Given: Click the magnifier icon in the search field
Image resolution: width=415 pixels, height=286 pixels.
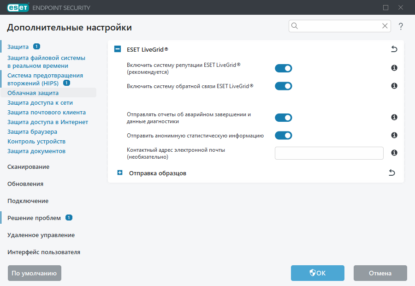Looking at the screenshot, I should click(295, 26).
